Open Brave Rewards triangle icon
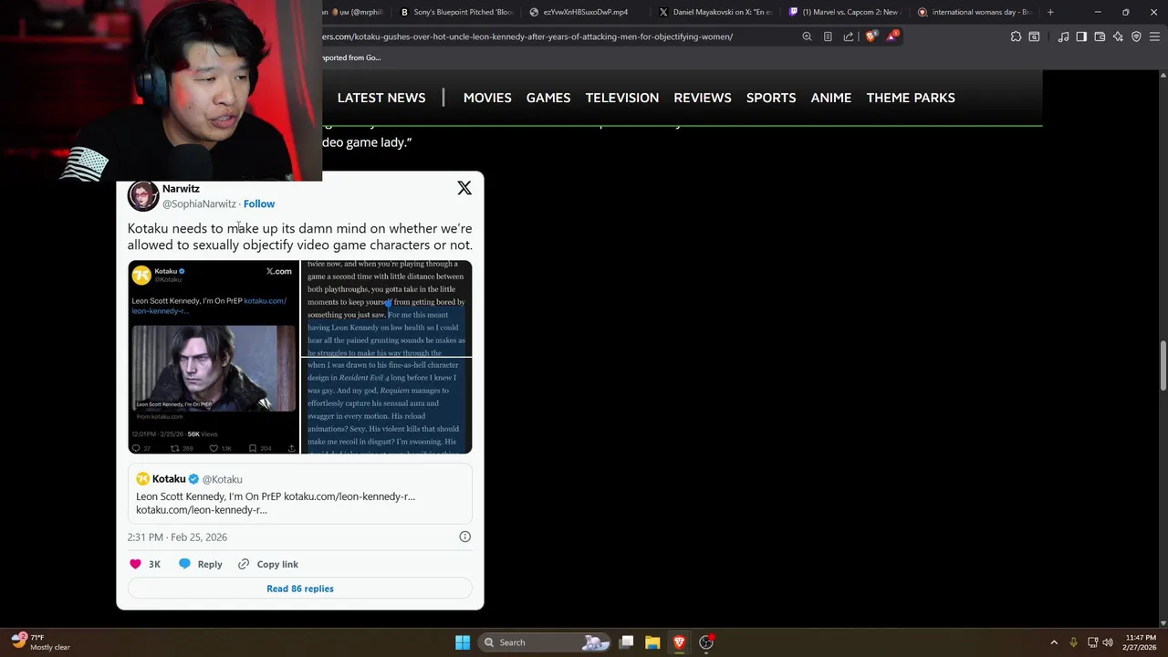Image resolution: width=1168 pixels, height=657 pixels. pyautogui.click(x=892, y=36)
